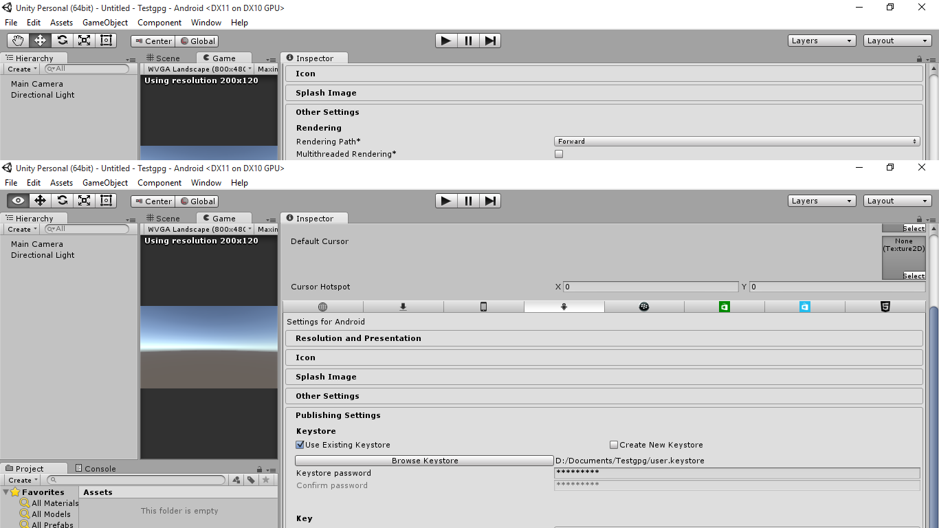
Task: Open Component menu in the bottom window
Action: [x=159, y=183]
